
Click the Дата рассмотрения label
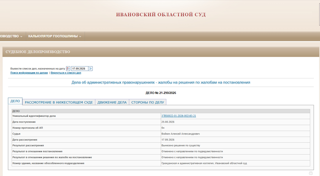(25, 140)
